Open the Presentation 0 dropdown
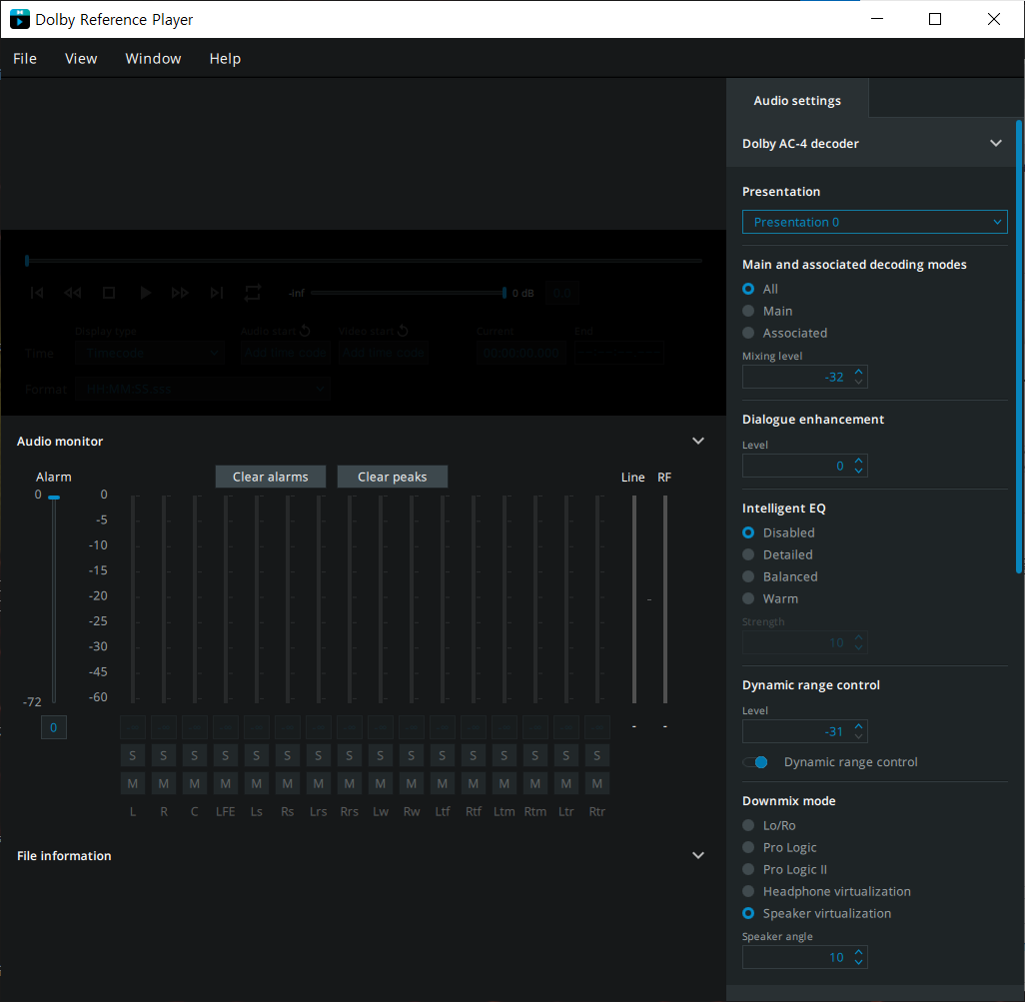The width and height of the screenshot is (1025, 1002). click(874, 222)
